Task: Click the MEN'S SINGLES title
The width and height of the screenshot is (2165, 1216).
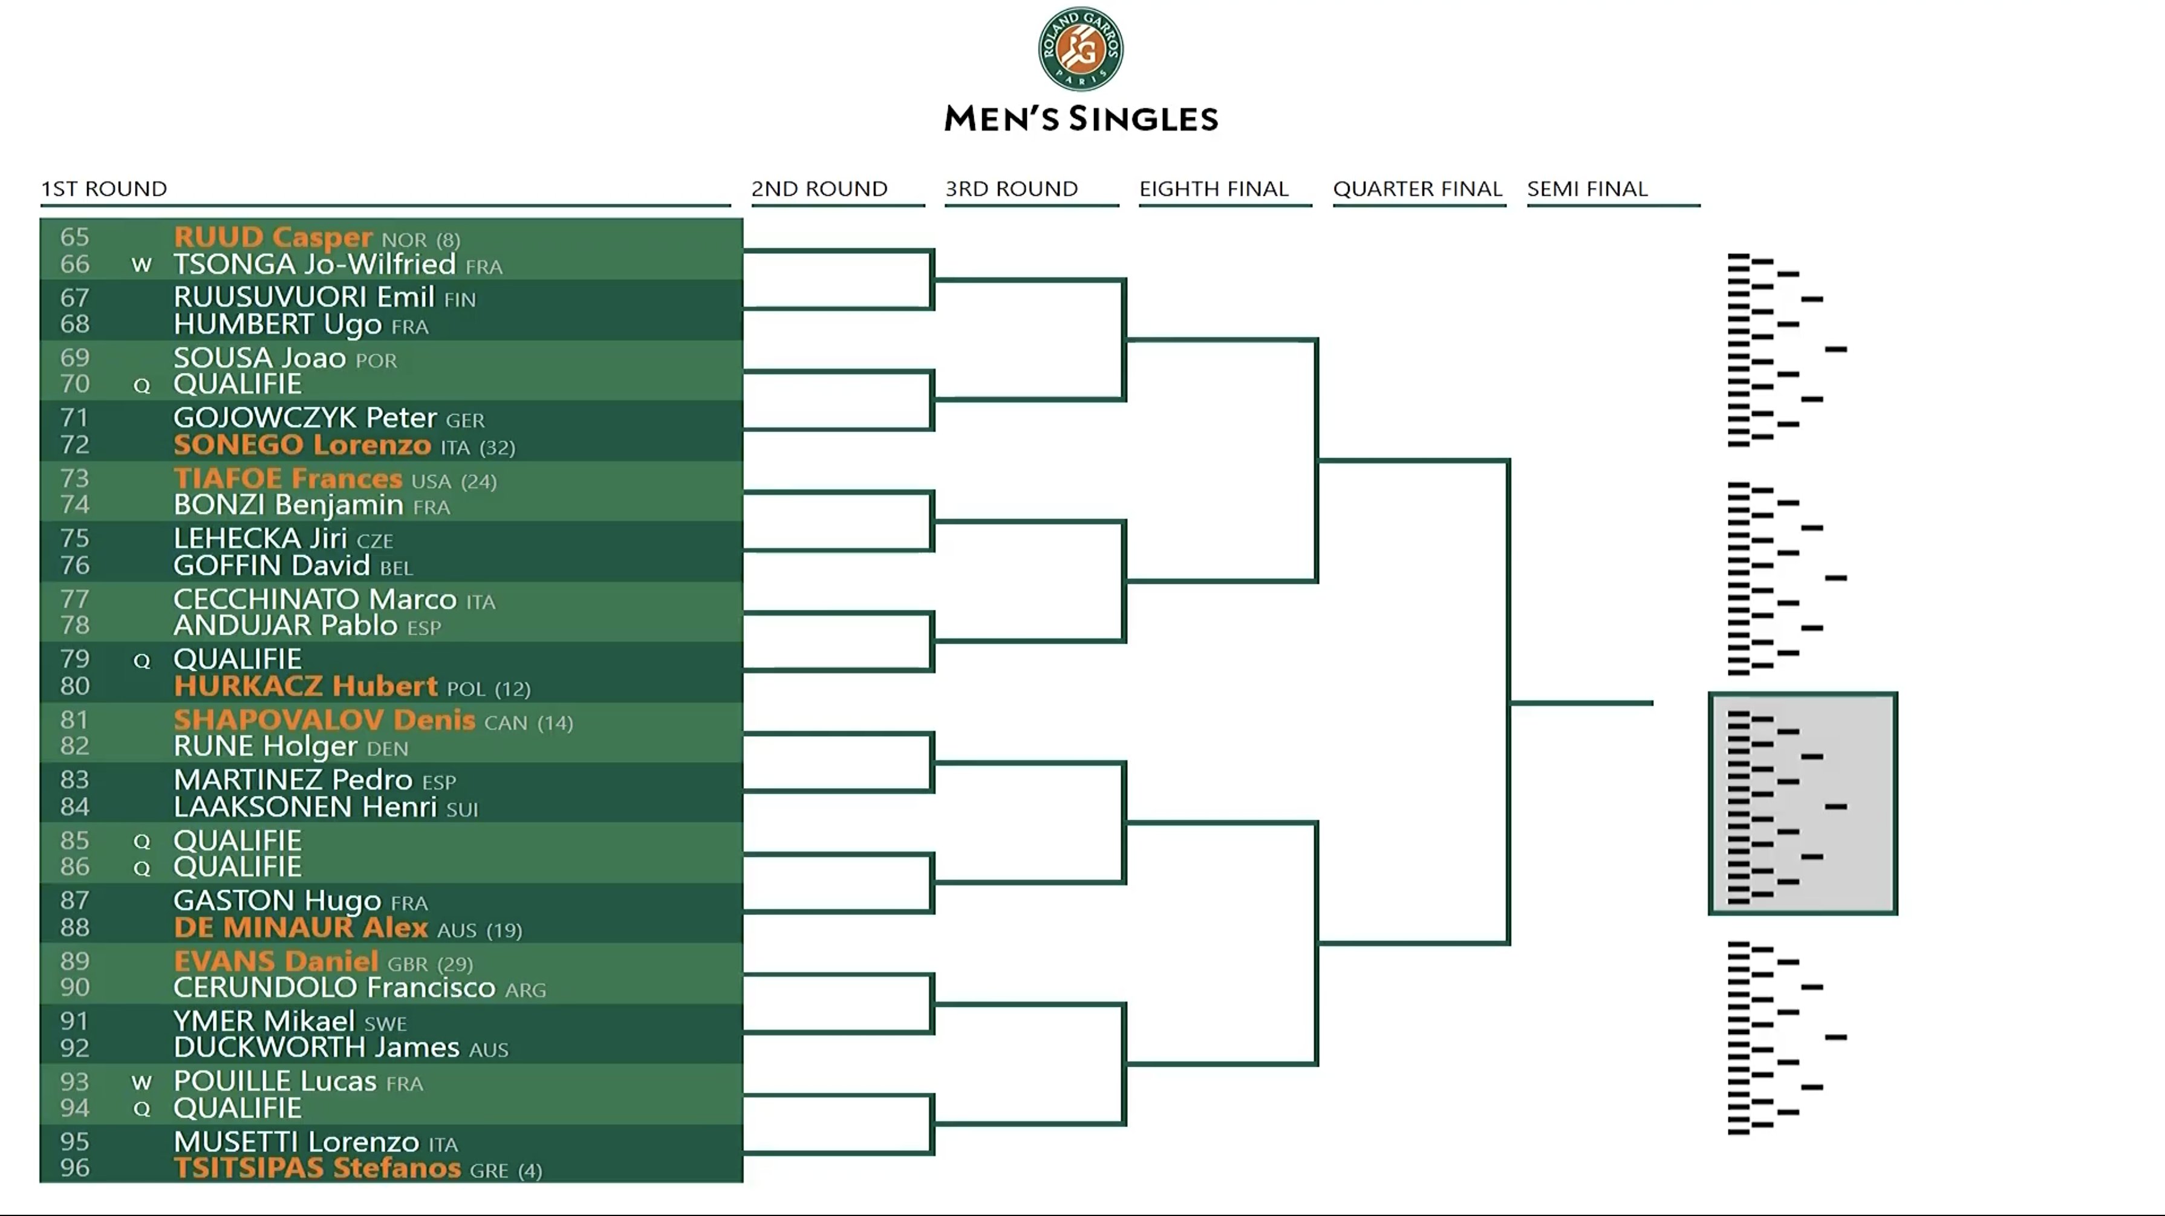Action: pyautogui.click(x=1081, y=118)
